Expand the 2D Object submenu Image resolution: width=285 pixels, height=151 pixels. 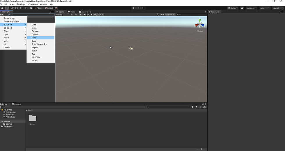pyautogui.click(x=14, y=28)
